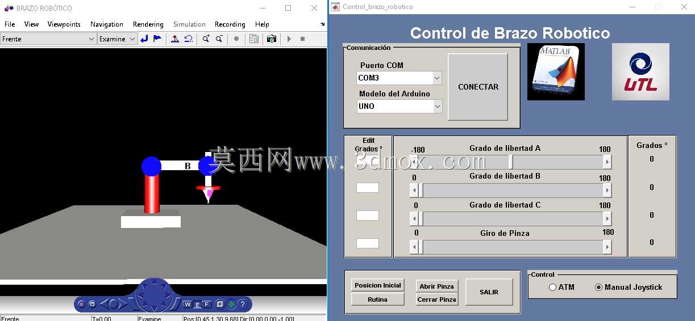
Task: Open the File menu
Action: pyautogui.click(x=10, y=24)
